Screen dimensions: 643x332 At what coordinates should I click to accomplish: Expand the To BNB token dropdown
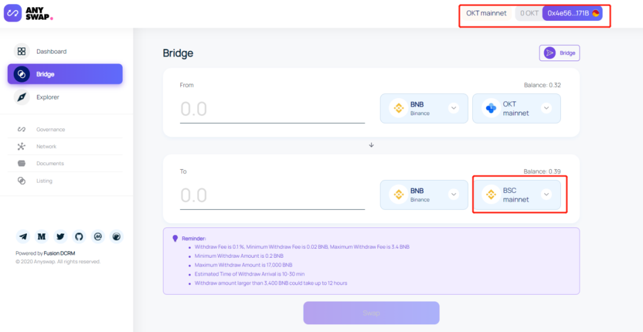tap(424, 195)
